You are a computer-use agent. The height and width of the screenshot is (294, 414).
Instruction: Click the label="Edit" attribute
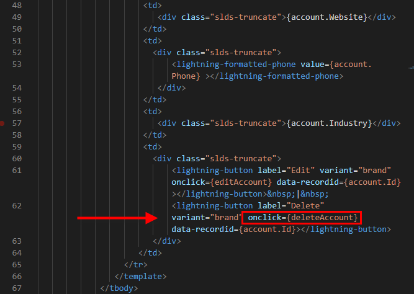[x=286, y=170]
